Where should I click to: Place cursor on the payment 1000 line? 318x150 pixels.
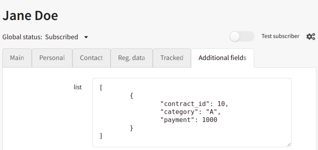[x=189, y=120]
